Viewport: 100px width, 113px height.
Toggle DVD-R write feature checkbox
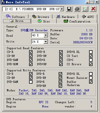pyautogui.click(x=60, y=74)
